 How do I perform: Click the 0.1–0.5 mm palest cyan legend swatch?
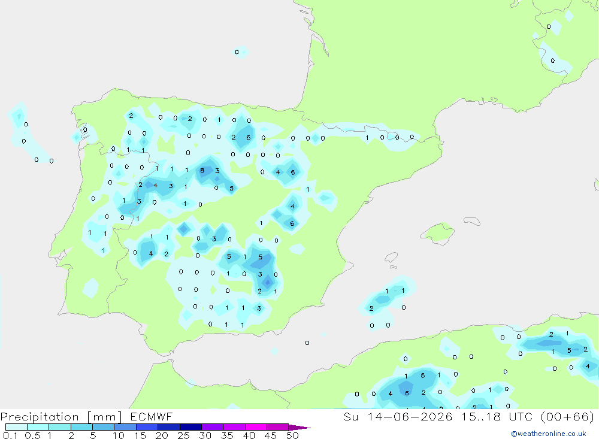(x=16, y=427)
